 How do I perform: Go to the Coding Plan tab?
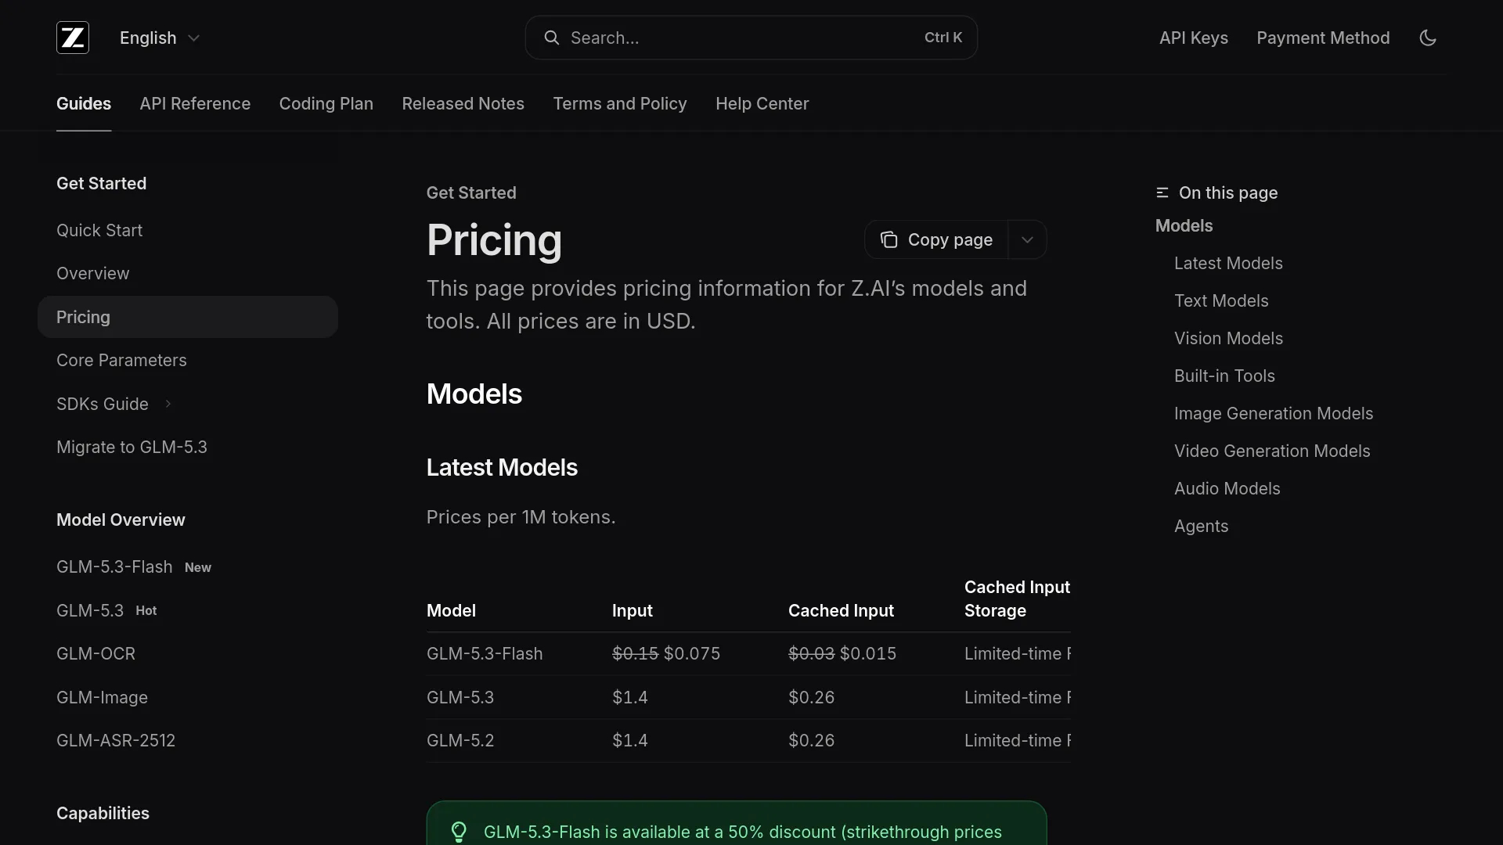[x=326, y=103]
